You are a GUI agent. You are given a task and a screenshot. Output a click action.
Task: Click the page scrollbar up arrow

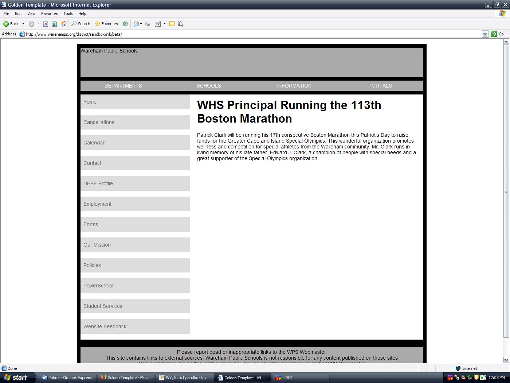(x=506, y=42)
